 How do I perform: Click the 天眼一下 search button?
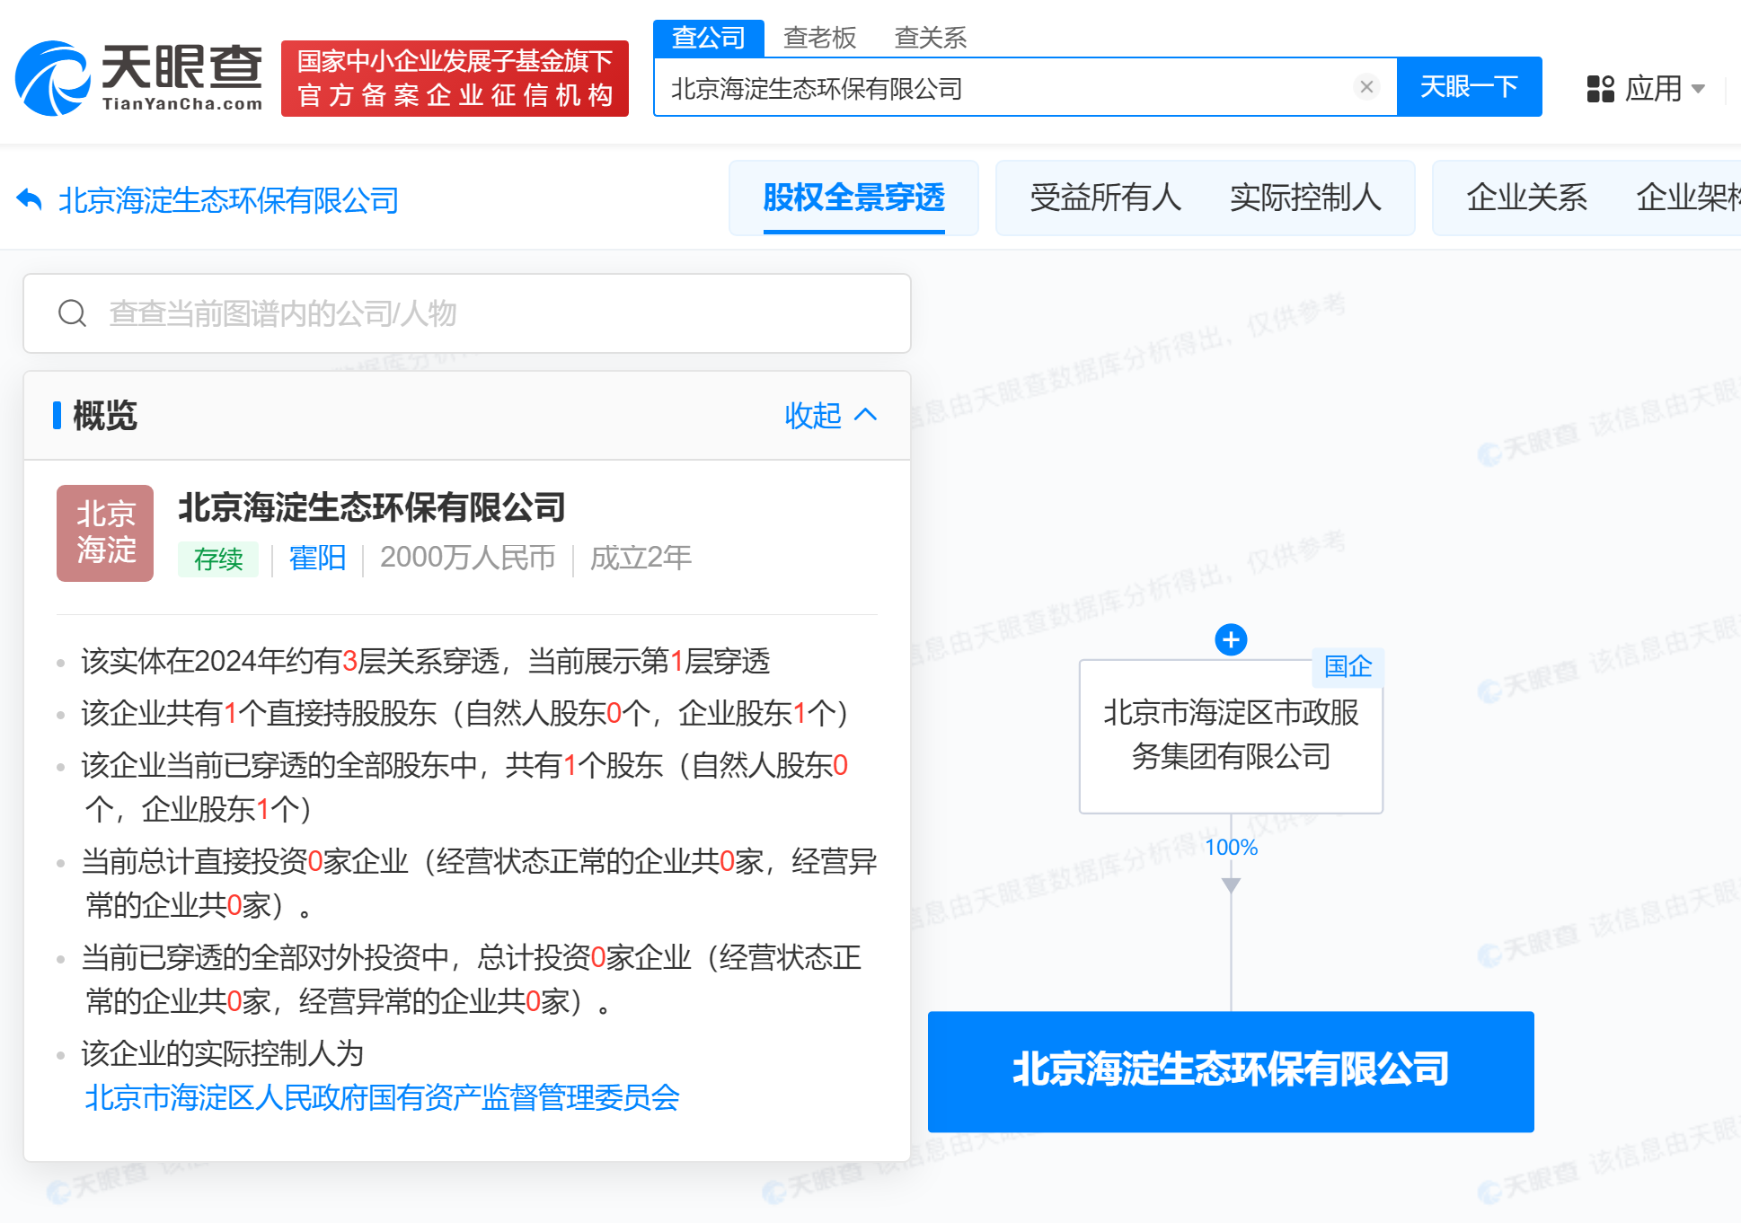coord(1470,87)
